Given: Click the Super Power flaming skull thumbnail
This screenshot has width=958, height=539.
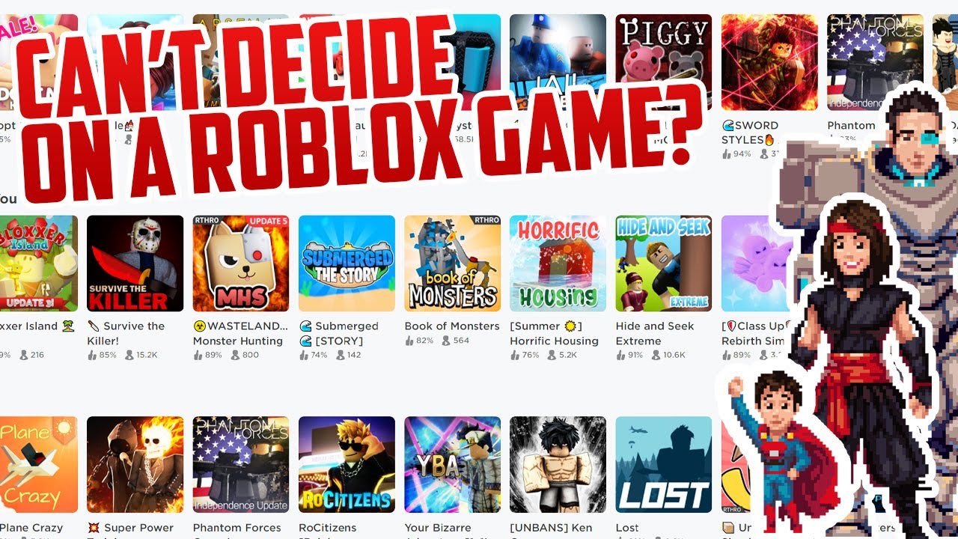Looking at the screenshot, I should (x=135, y=465).
